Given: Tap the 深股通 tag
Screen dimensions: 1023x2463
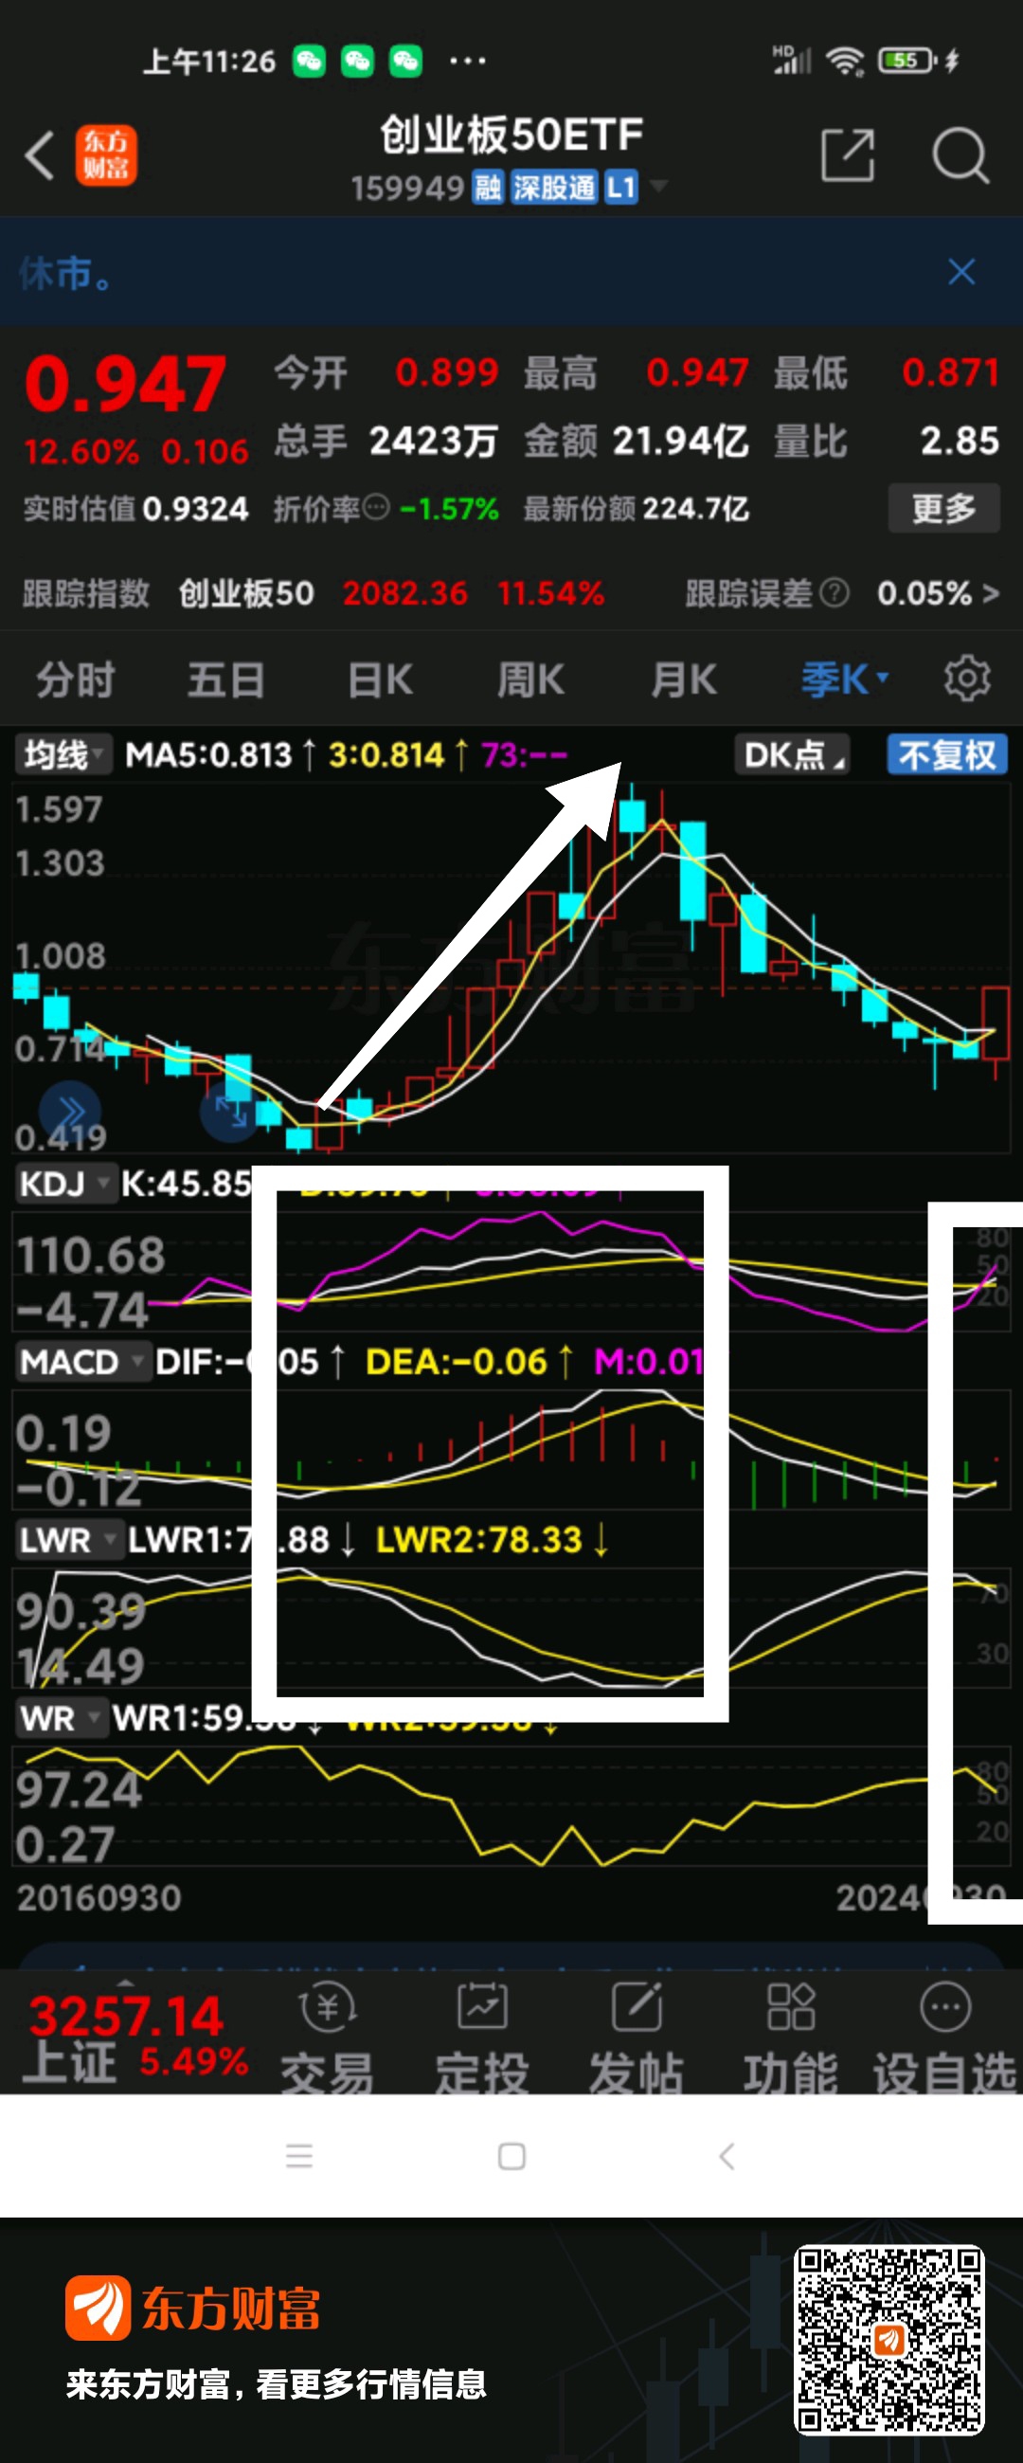Looking at the screenshot, I should pos(553,187).
